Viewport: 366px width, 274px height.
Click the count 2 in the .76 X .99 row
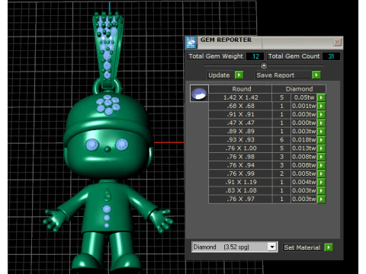point(281,174)
